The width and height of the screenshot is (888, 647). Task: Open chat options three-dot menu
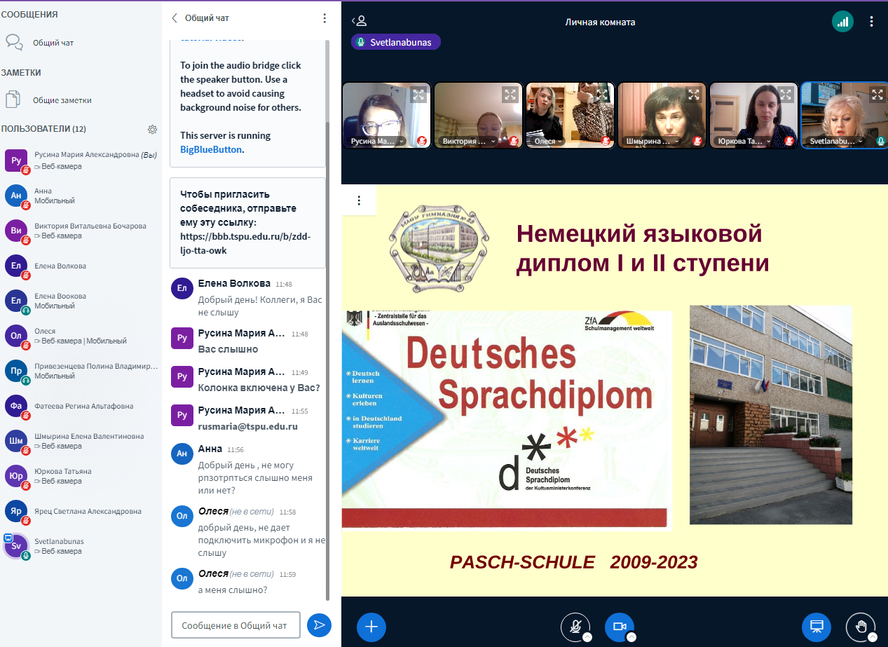tap(324, 18)
